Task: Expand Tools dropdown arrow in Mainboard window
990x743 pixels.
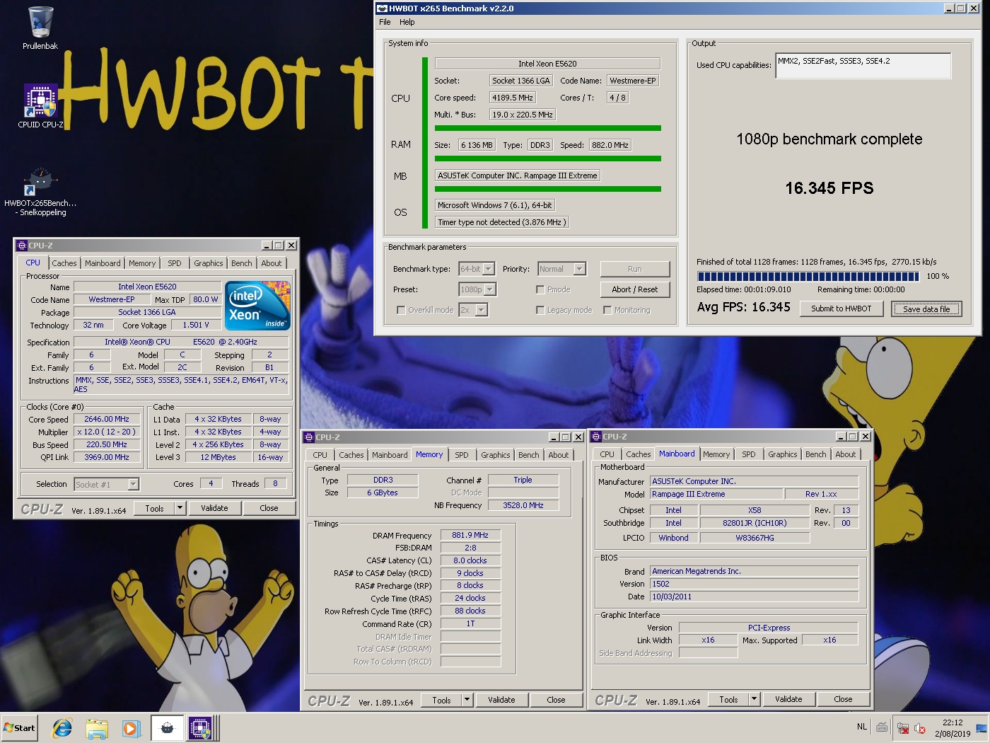Action: [x=755, y=699]
